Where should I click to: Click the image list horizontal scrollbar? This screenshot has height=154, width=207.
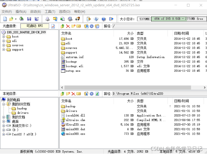pos(128,87)
